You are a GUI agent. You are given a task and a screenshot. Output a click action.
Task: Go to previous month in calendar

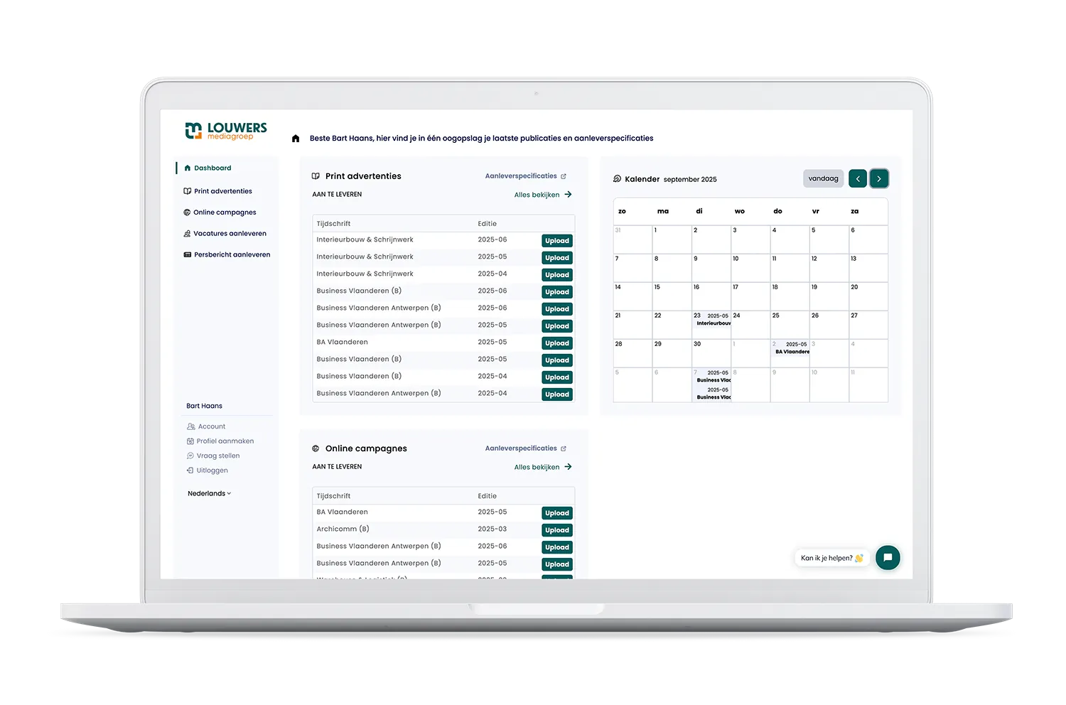pos(858,178)
